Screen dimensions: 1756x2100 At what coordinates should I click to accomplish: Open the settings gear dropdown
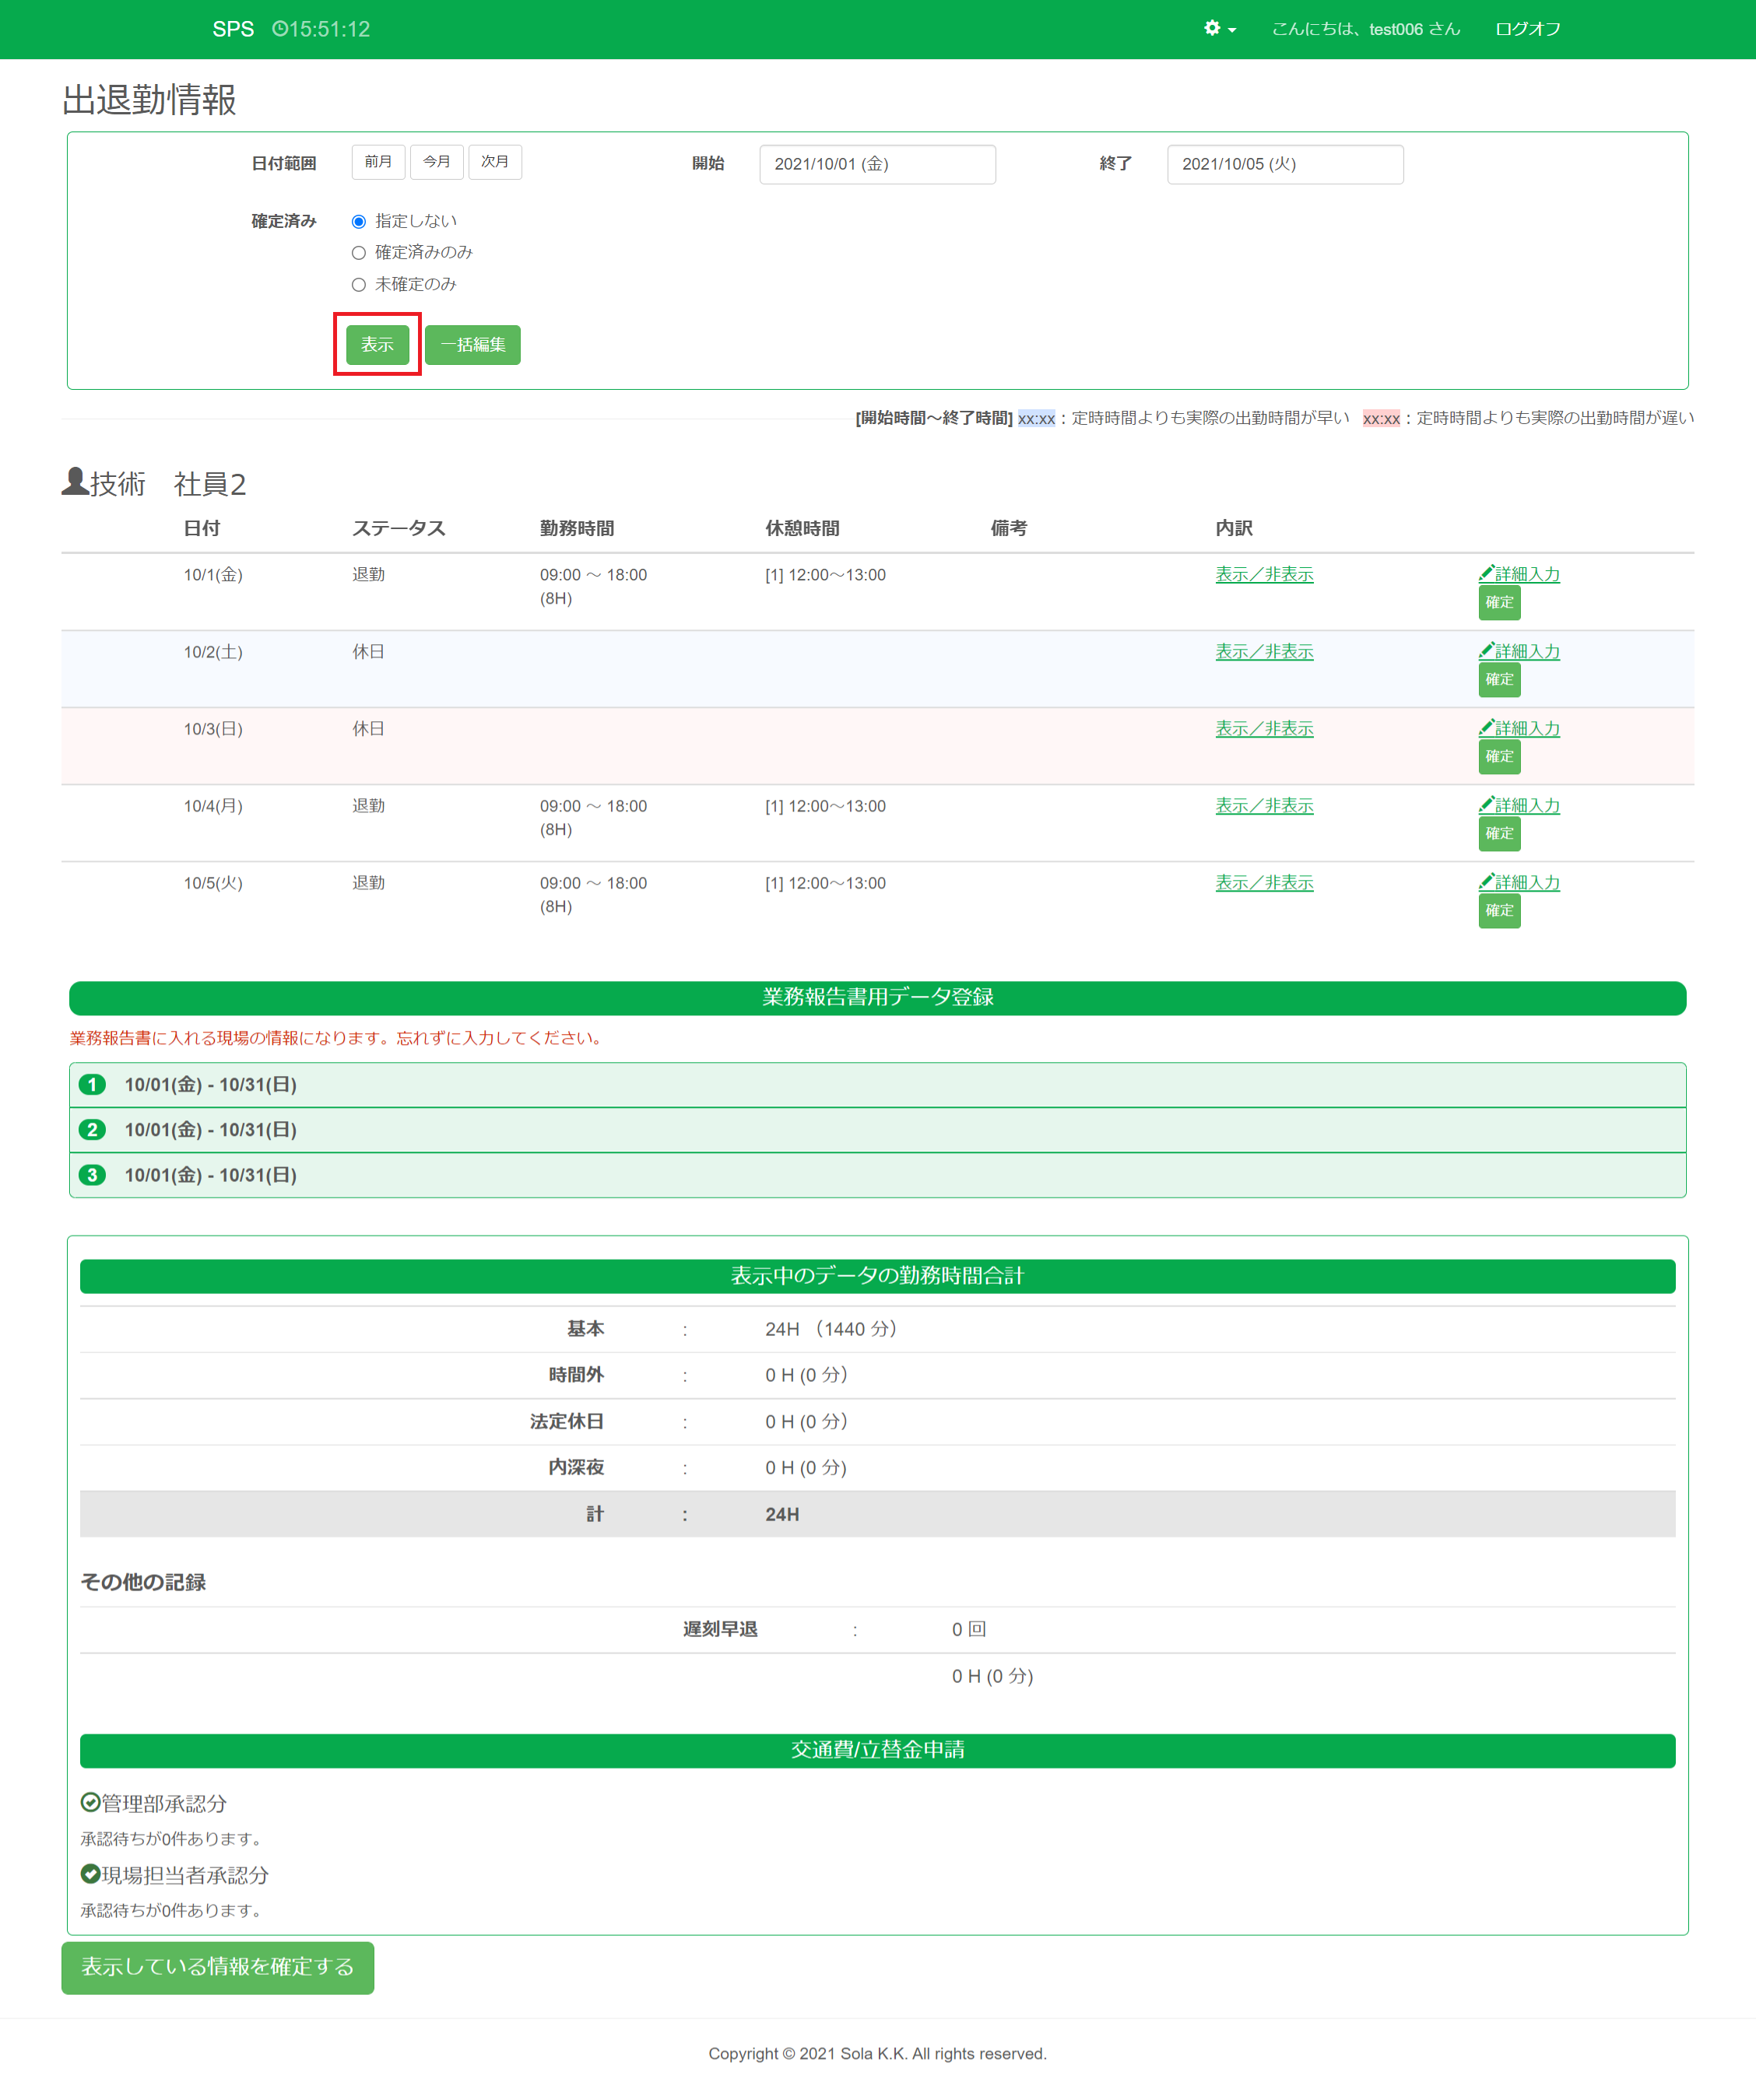click(1219, 29)
